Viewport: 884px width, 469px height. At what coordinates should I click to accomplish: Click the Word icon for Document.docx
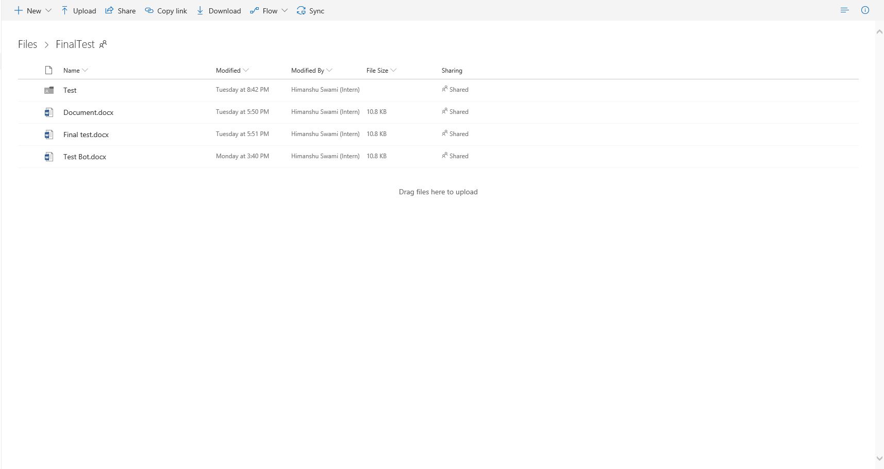pos(49,112)
